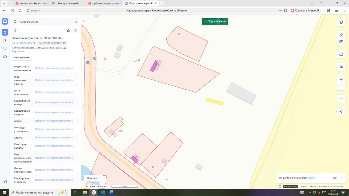Image resolution: width=349 pixels, height=196 pixels.
Task: Close the Кадастровая карта browser tab
Action: [156, 3]
